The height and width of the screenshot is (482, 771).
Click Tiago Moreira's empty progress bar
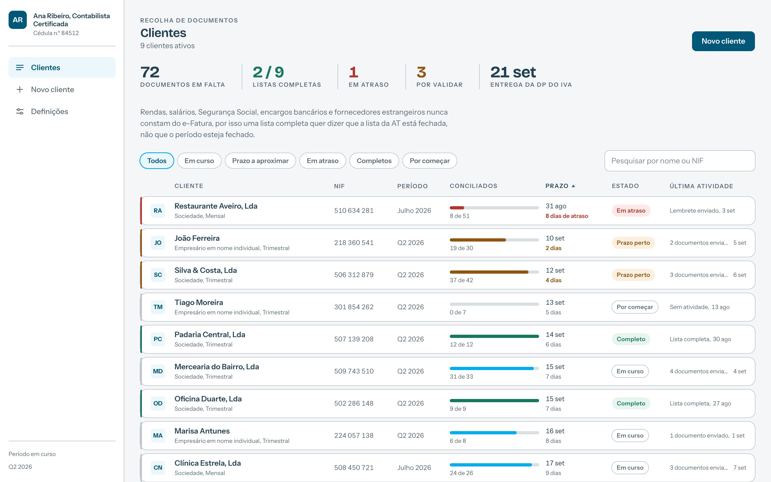tap(494, 304)
